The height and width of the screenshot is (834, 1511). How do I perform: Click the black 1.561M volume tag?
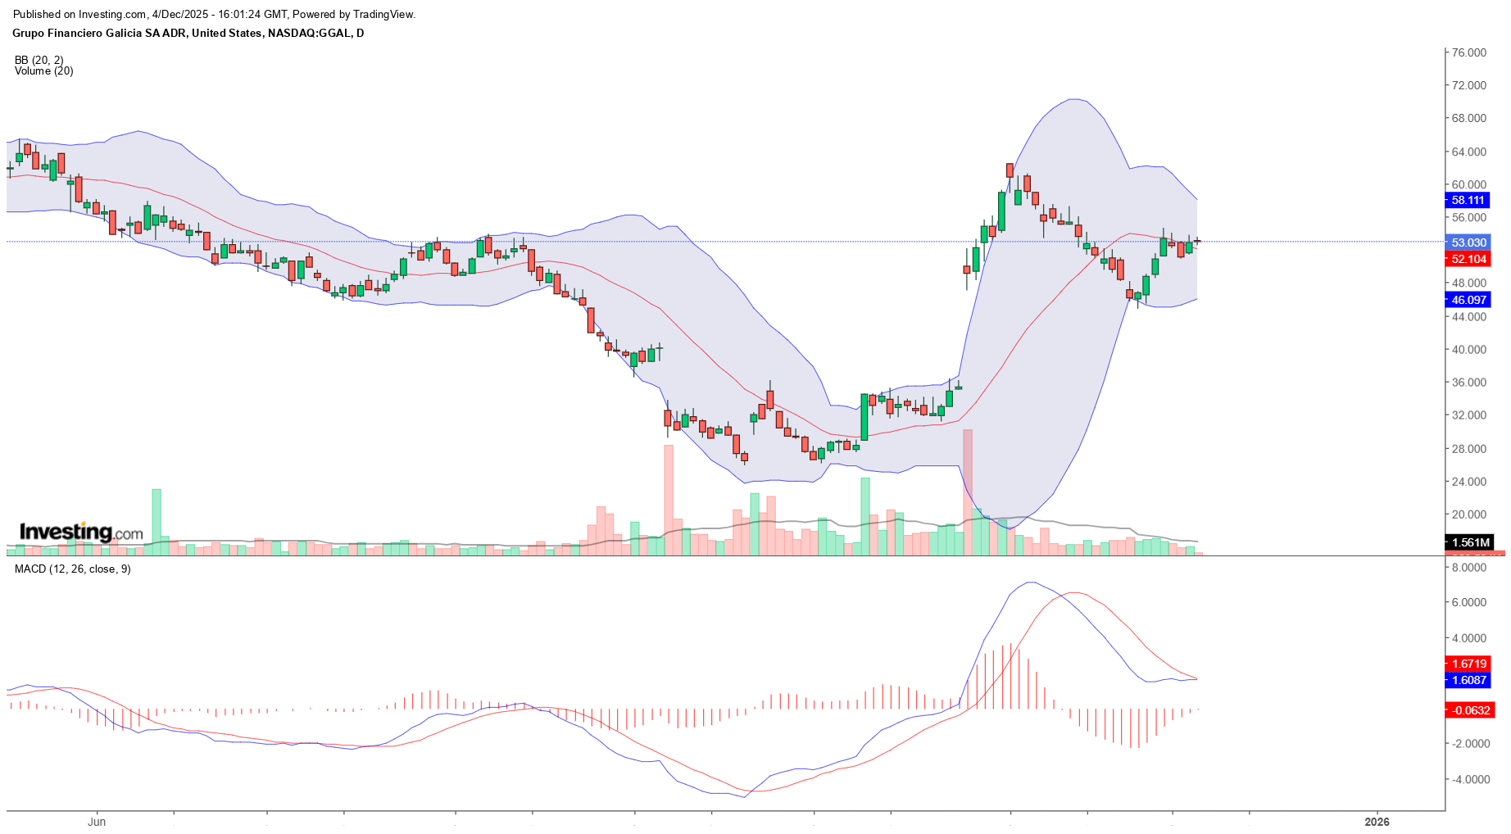coord(1469,542)
